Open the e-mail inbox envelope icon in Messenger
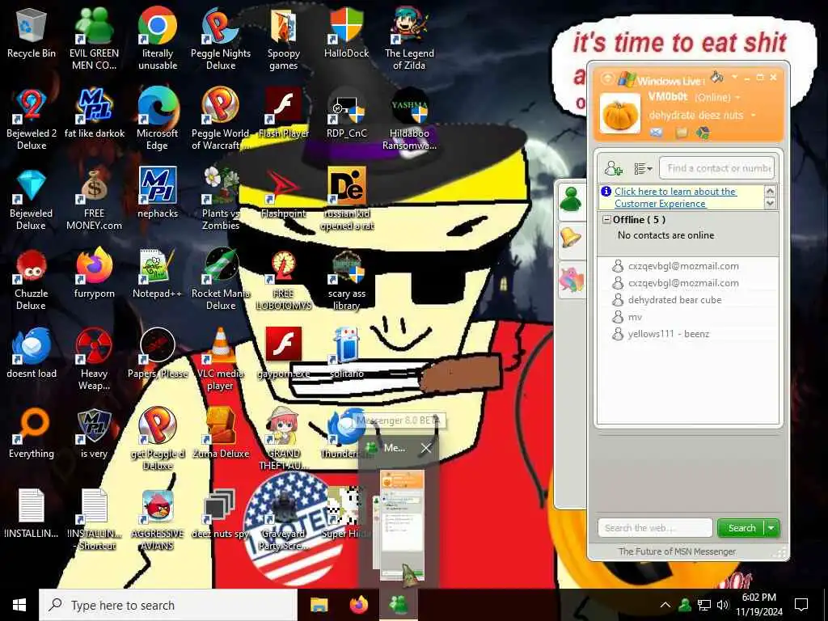The image size is (828, 621). [656, 133]
